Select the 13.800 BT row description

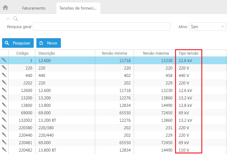[47, 150]
